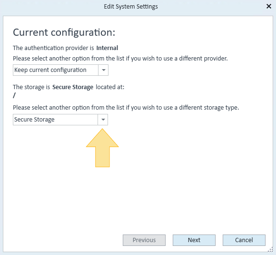The height and width of the screenshot is (255, 276).
Task: Click the bold 'Internal' provider text
Action: pyautogui.click(x=107, y=48)
